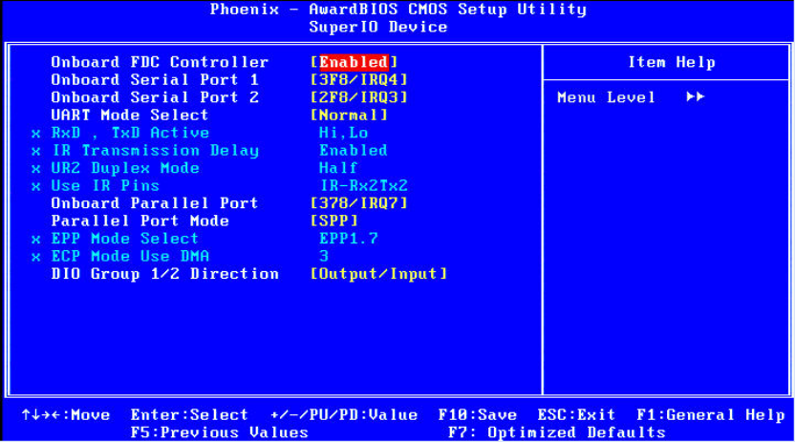Image resolution: width=795 pixels, height=442 pixels.
Task: Click the x marker beside Use IR Pins
Action: pyautogui.click(x=36, y=187)
